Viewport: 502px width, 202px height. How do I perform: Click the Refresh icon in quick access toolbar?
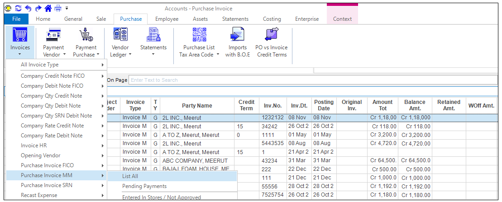(19, 8)
